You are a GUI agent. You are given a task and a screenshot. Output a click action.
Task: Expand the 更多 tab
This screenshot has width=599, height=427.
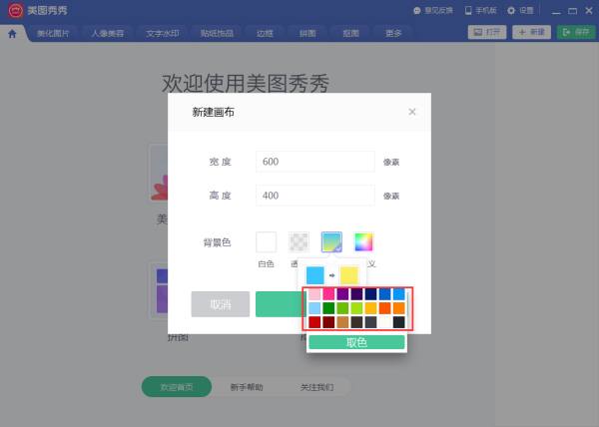click(x=393, y=34)
